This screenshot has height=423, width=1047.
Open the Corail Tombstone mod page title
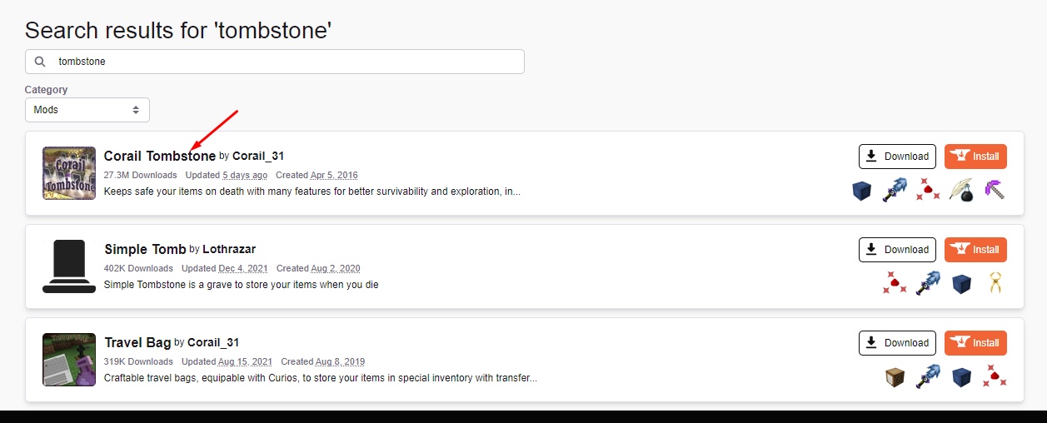click(160, 156)
